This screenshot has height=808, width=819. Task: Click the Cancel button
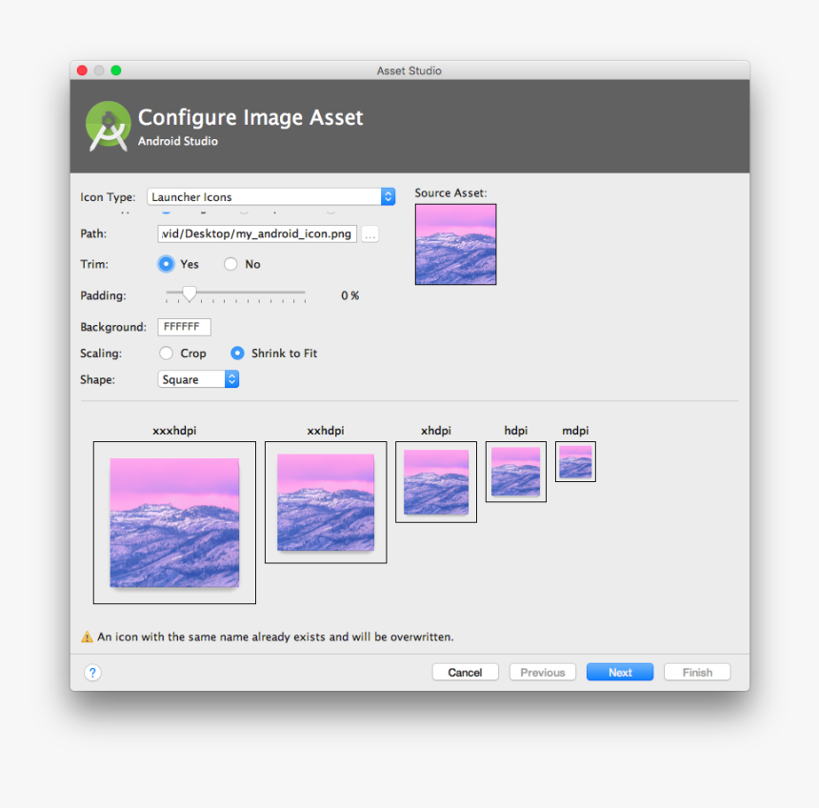point(465,673)
